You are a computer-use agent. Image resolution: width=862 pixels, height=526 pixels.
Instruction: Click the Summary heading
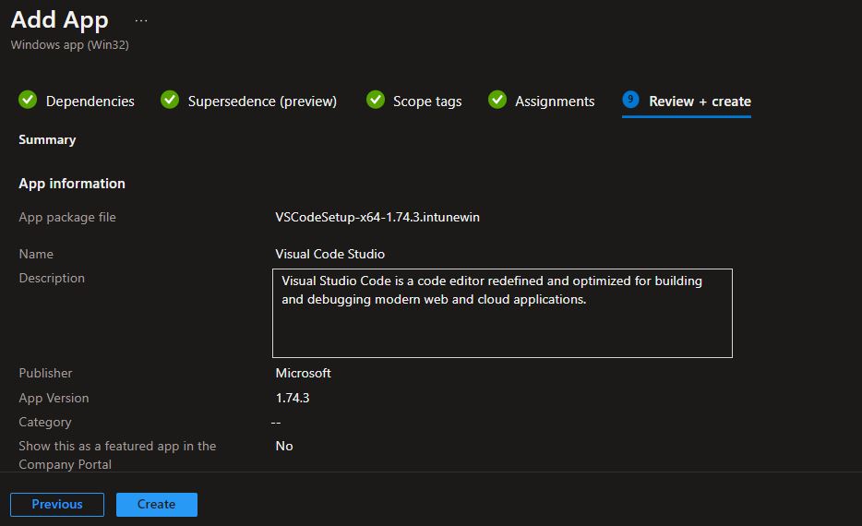point(47,139)
